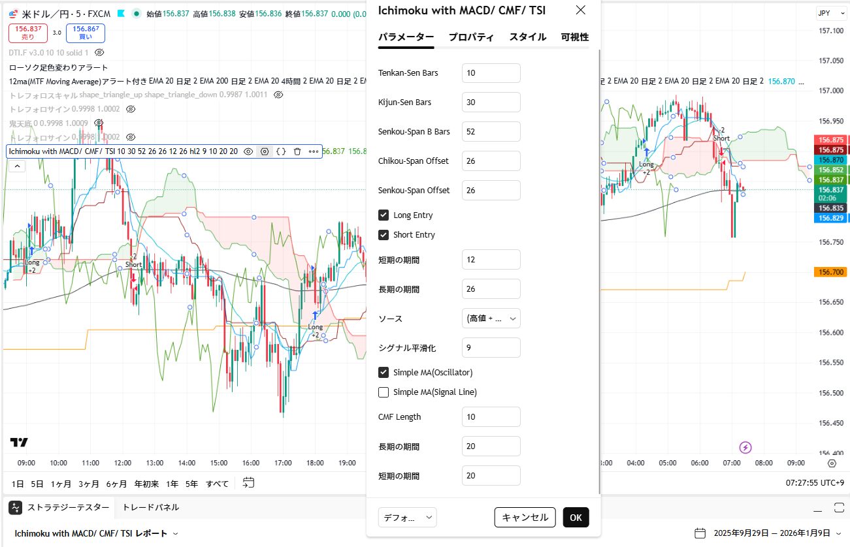Click the source code braces icon

(281, 151)
